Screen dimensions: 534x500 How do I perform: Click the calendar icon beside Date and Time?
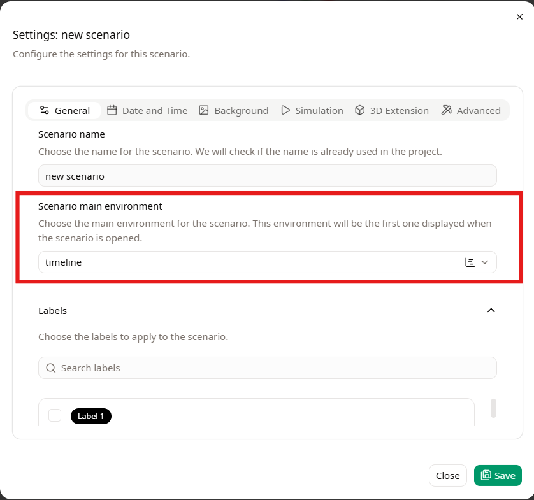click(112, 110)
